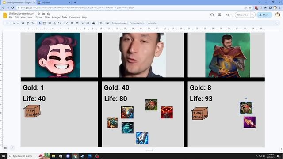The image size is (283, 159).
Task: Click the crop image icon
Action: [101, 23]
